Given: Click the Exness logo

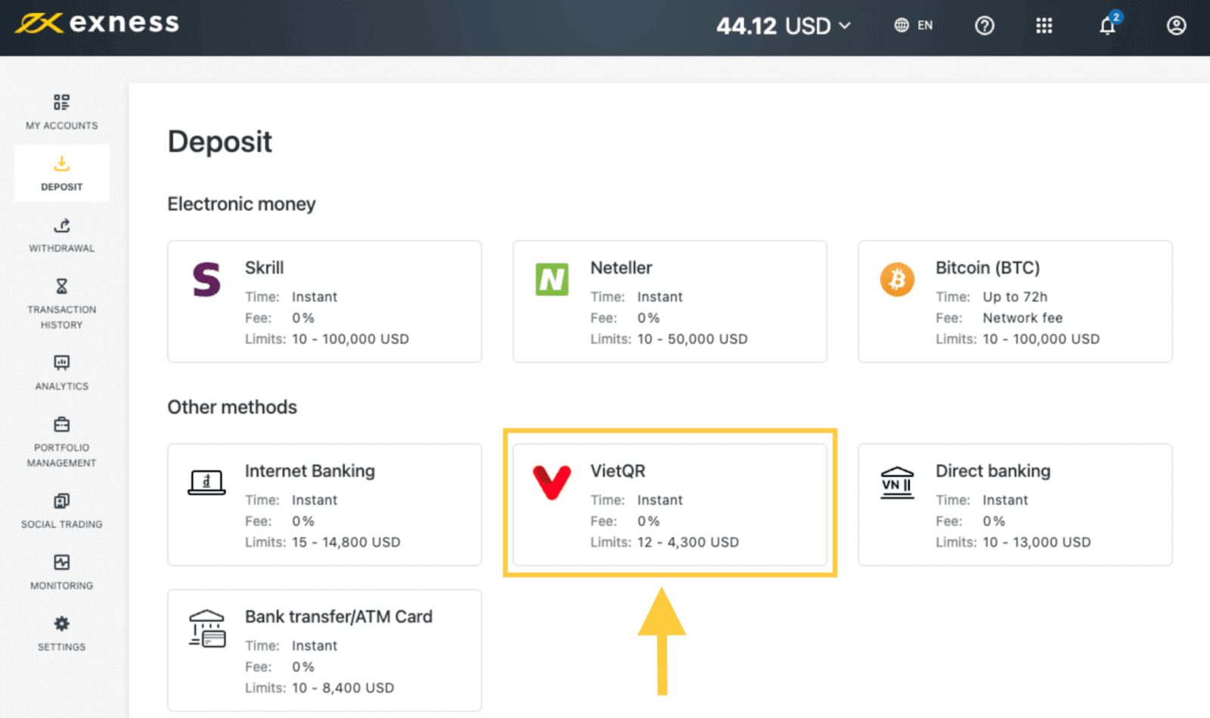Looking at the screenshot, I should coord(97,23).
